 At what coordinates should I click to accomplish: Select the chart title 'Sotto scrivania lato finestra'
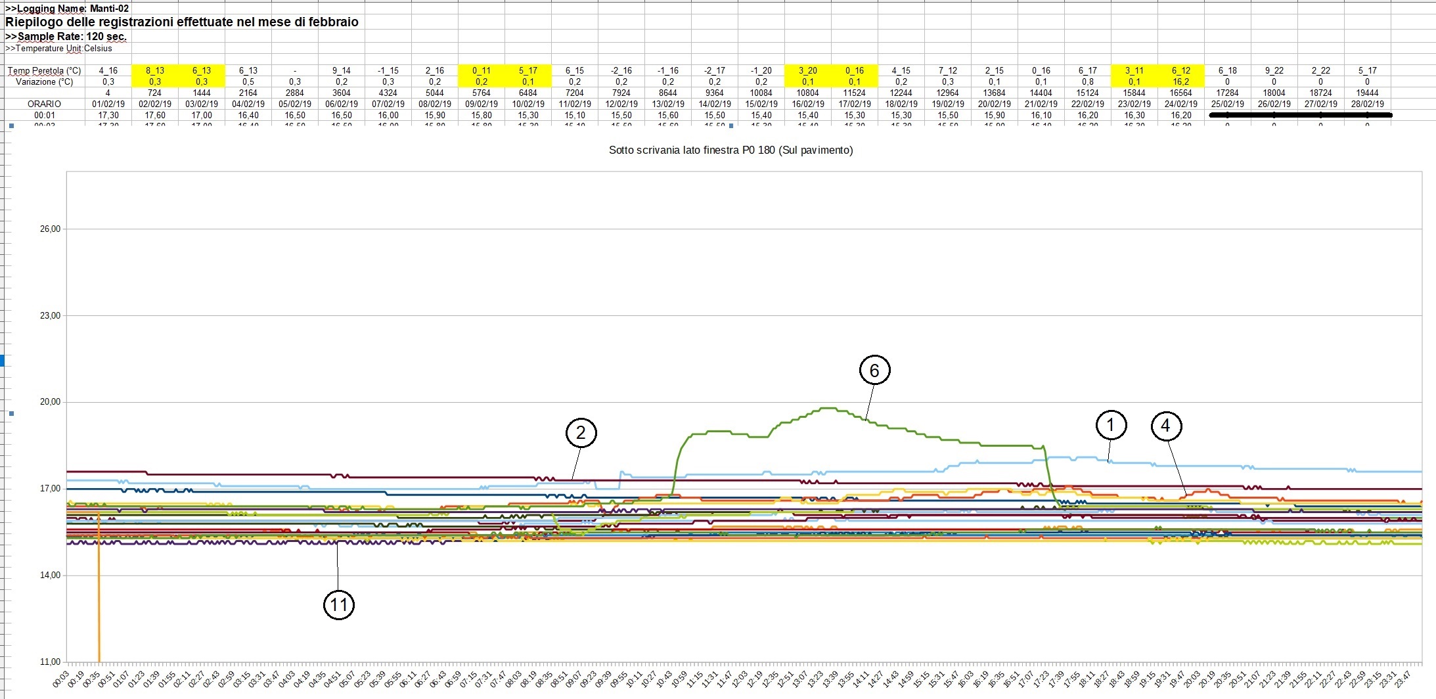click(x=730, y=150)
